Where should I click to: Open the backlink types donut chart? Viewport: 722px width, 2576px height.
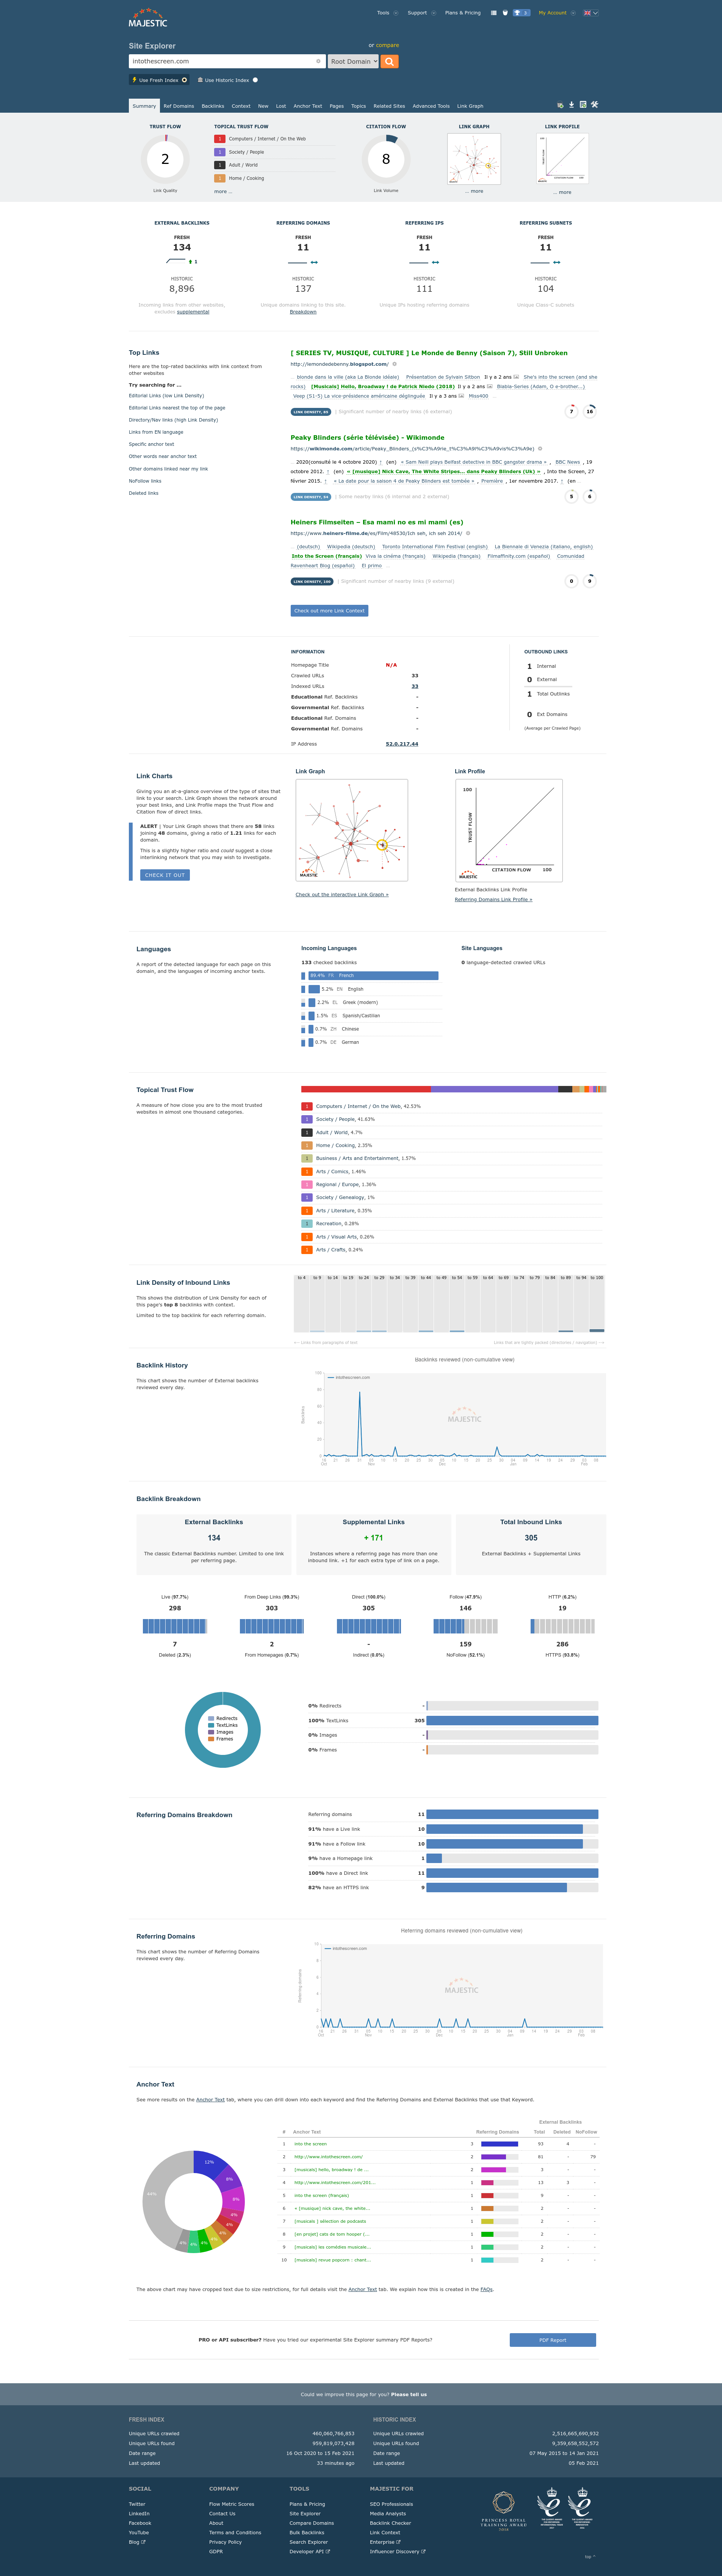point(223,1729)
